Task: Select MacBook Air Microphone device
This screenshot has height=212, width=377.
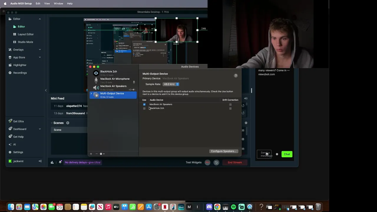Action: click(113, 80)
